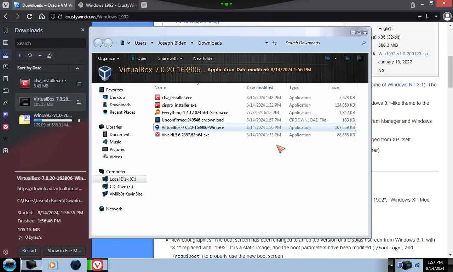Image resolution: width=453 pixels, height=272 pixels.
Task: Search within the Downloads panel
Action: [x=51, y=43]
